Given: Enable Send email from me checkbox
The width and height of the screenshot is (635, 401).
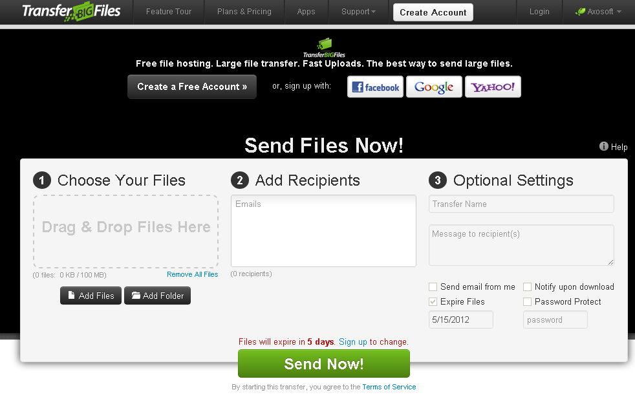Looking at the screenshot, I should (433, 287).
